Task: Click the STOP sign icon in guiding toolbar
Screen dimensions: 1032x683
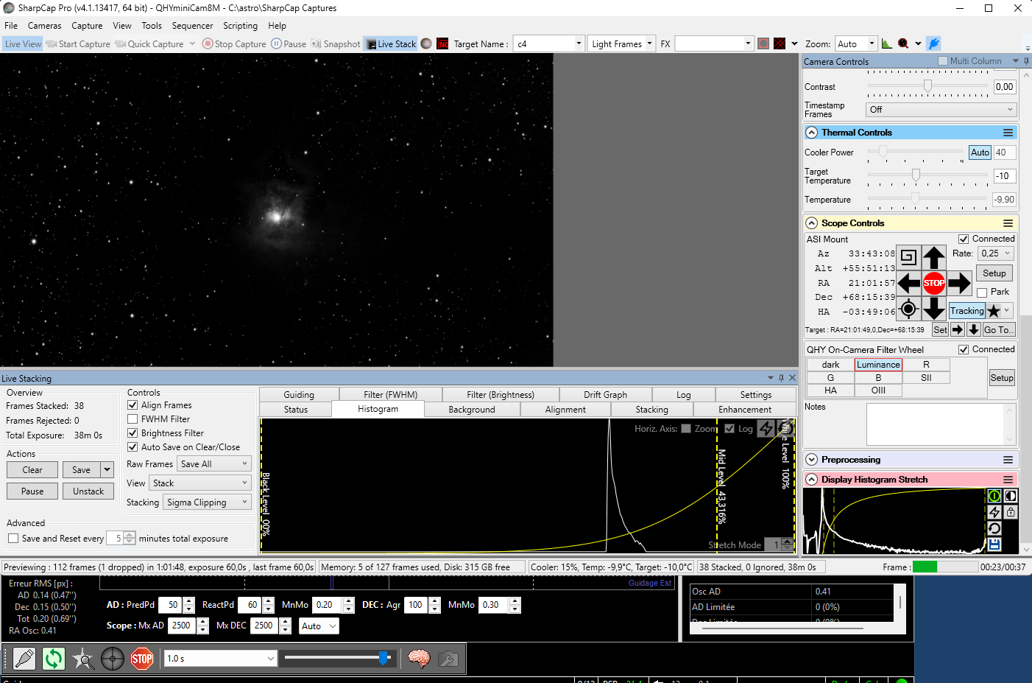Action: [x=142, y=659]
